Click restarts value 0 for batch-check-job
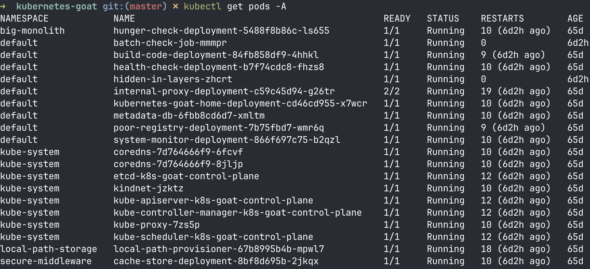 (484, 43)
